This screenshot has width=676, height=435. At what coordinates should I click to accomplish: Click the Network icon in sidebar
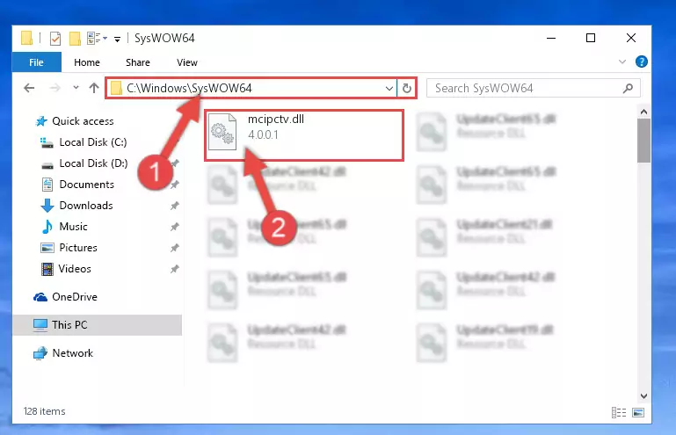pos(40,353)
